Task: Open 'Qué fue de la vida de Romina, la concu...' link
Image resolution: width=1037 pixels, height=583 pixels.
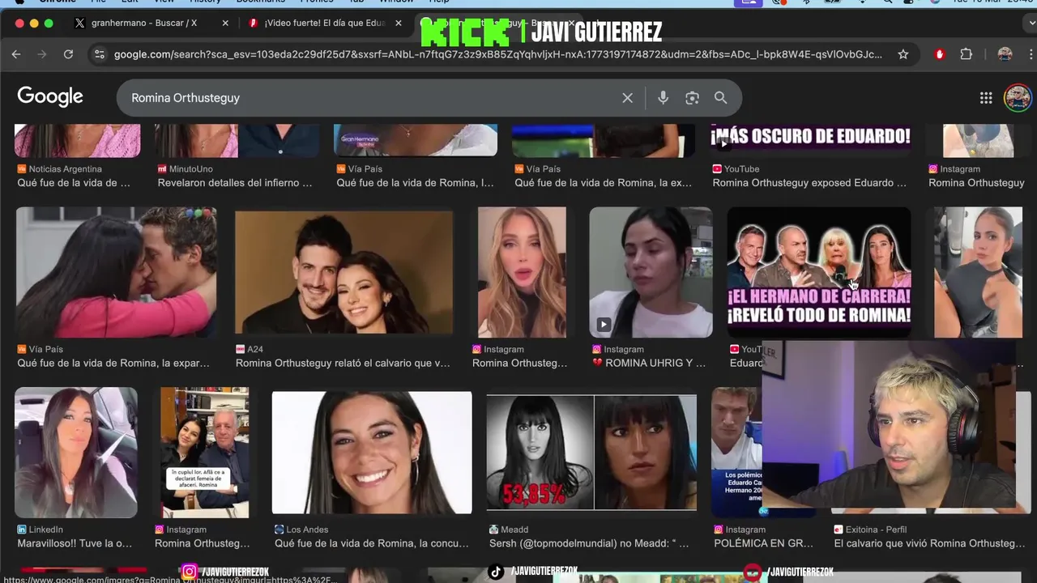Action: 372,543
